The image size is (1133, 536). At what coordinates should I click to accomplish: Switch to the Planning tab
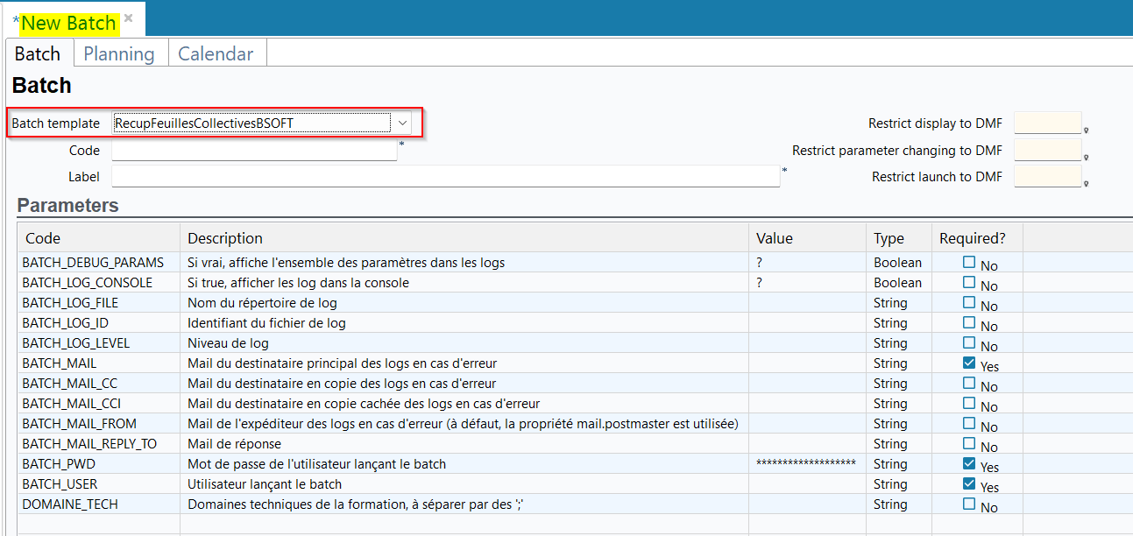click(x=119, y=53)
